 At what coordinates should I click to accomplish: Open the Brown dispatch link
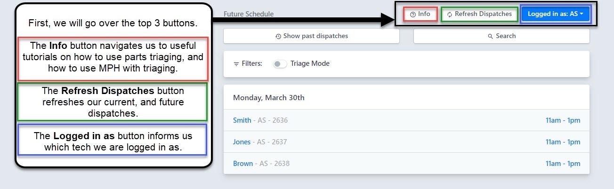(x=243, y=164)
